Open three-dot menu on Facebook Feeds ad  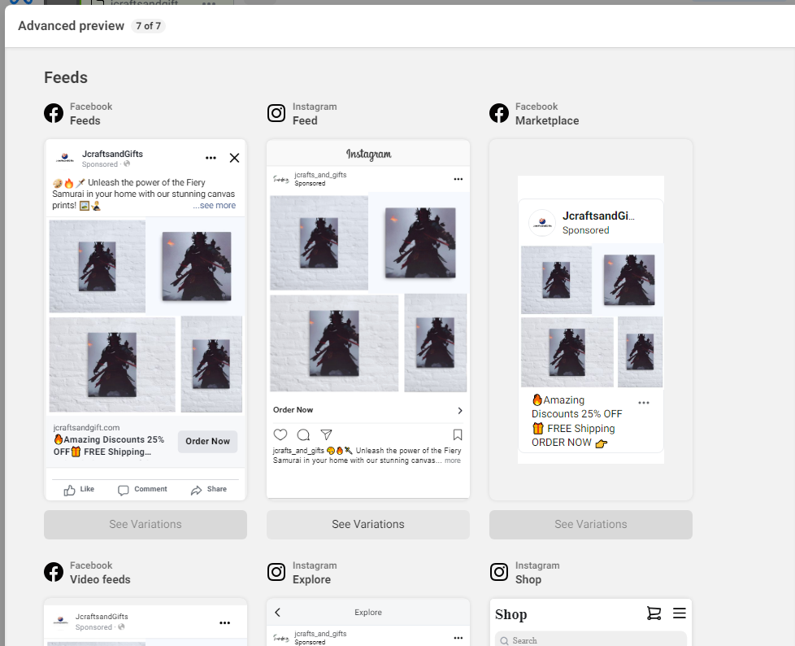point(211,158)
